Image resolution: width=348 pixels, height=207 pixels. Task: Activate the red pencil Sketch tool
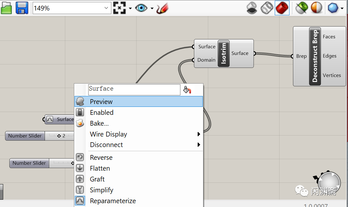tap(162, 8)
